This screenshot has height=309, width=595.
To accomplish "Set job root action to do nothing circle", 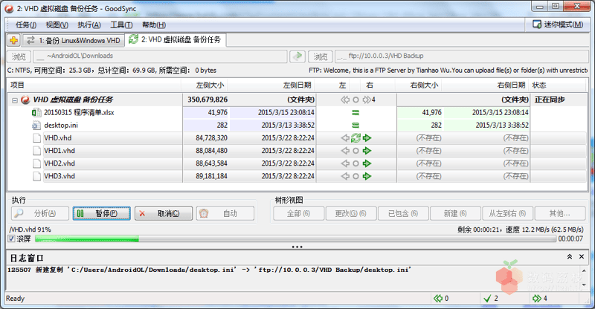I will (356, 100).
